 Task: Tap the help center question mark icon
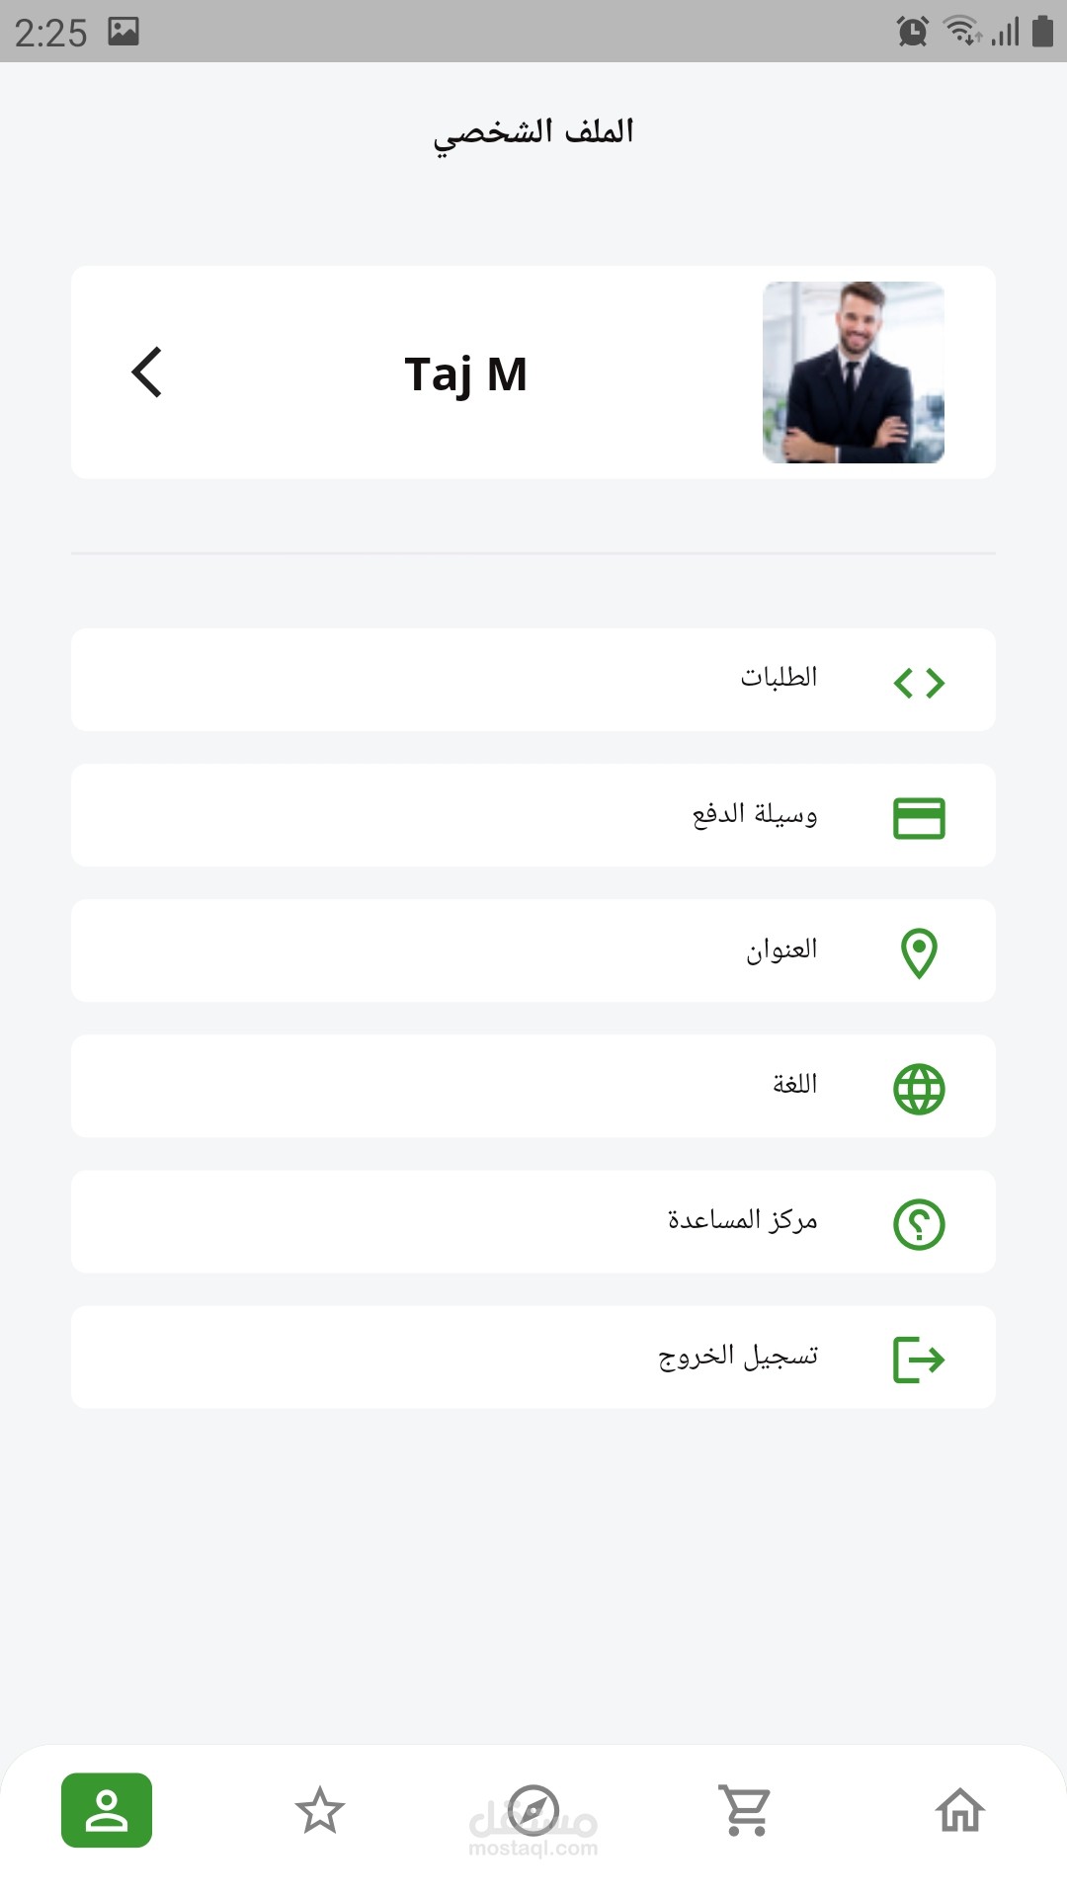click(x=919, y=1224)
